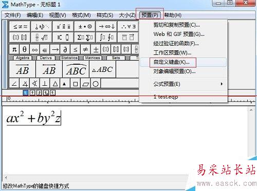257x191 pixels.
Task: Open recent file 1 test.eqp
Action: tap(183, 97)
